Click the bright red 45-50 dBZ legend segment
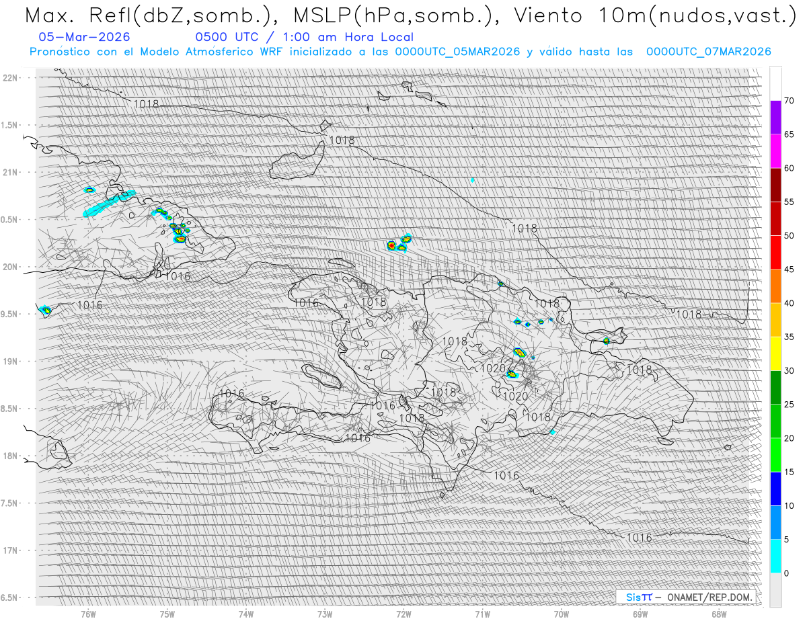The height and width of the screenshot is (623, 807). click(775, 253)
